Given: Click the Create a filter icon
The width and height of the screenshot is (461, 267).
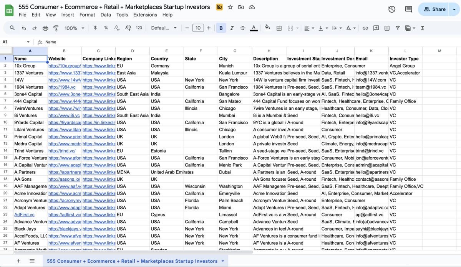Looking at the screenshot, I should click(398, 28).
